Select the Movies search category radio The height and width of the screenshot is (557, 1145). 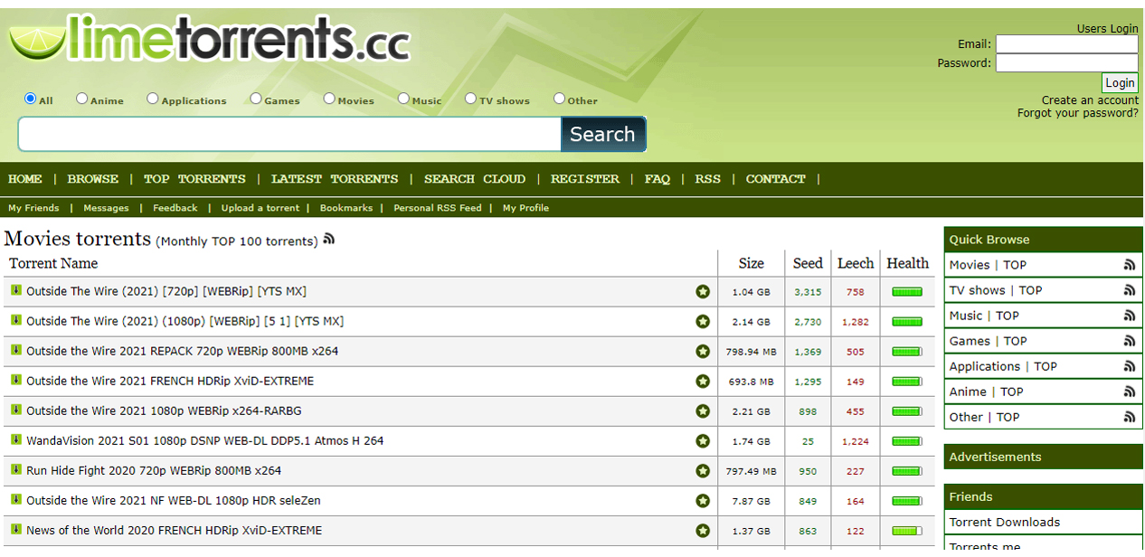click(329, 99)
